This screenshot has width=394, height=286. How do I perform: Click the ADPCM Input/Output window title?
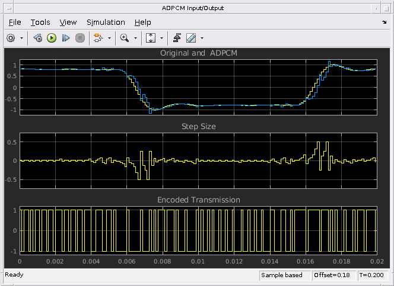pyautogui.click(x=193, y=8)
